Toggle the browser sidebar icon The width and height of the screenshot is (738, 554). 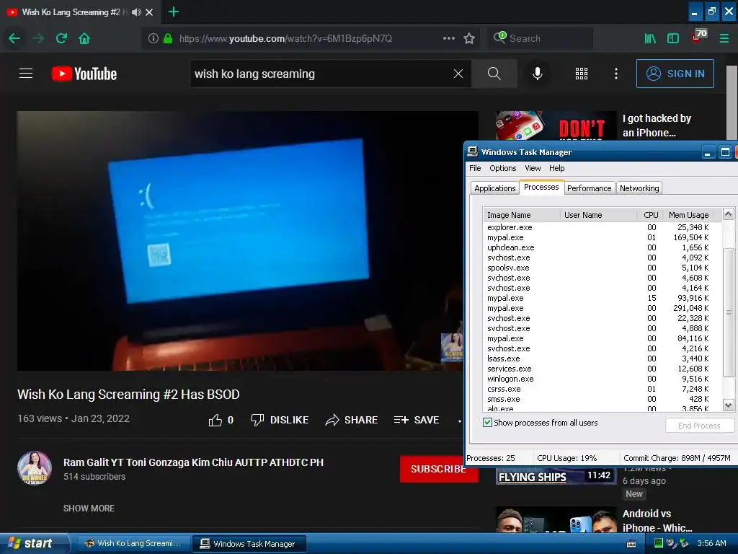(673, 38)
